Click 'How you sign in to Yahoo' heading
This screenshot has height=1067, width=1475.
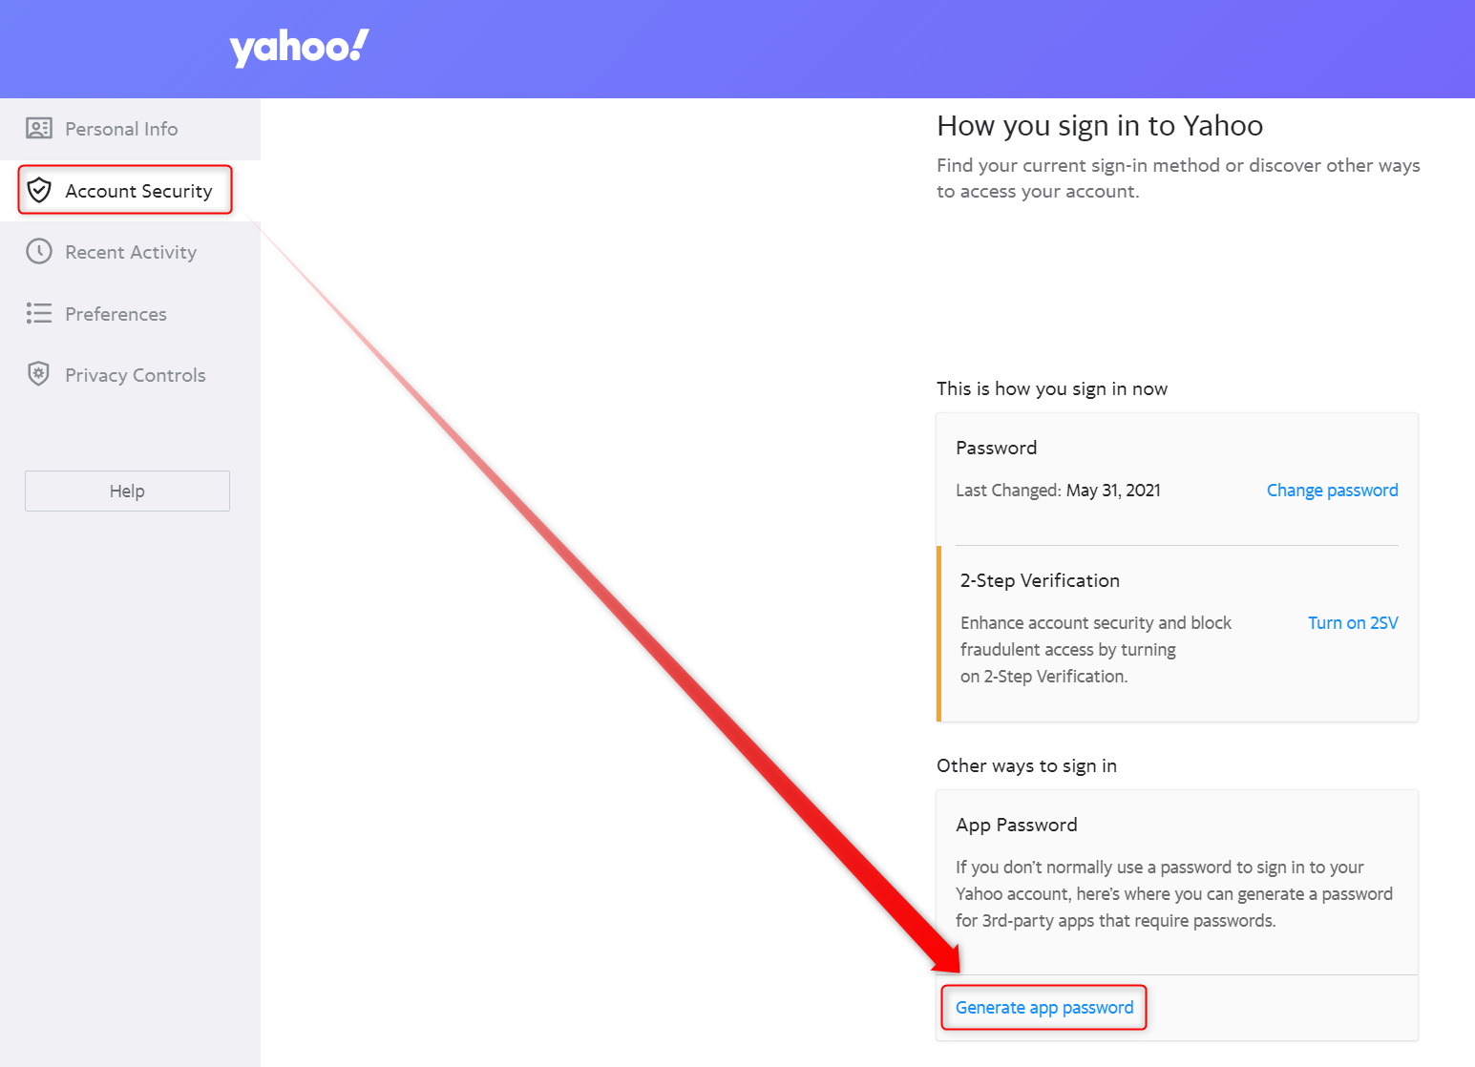coord(1100,126)
